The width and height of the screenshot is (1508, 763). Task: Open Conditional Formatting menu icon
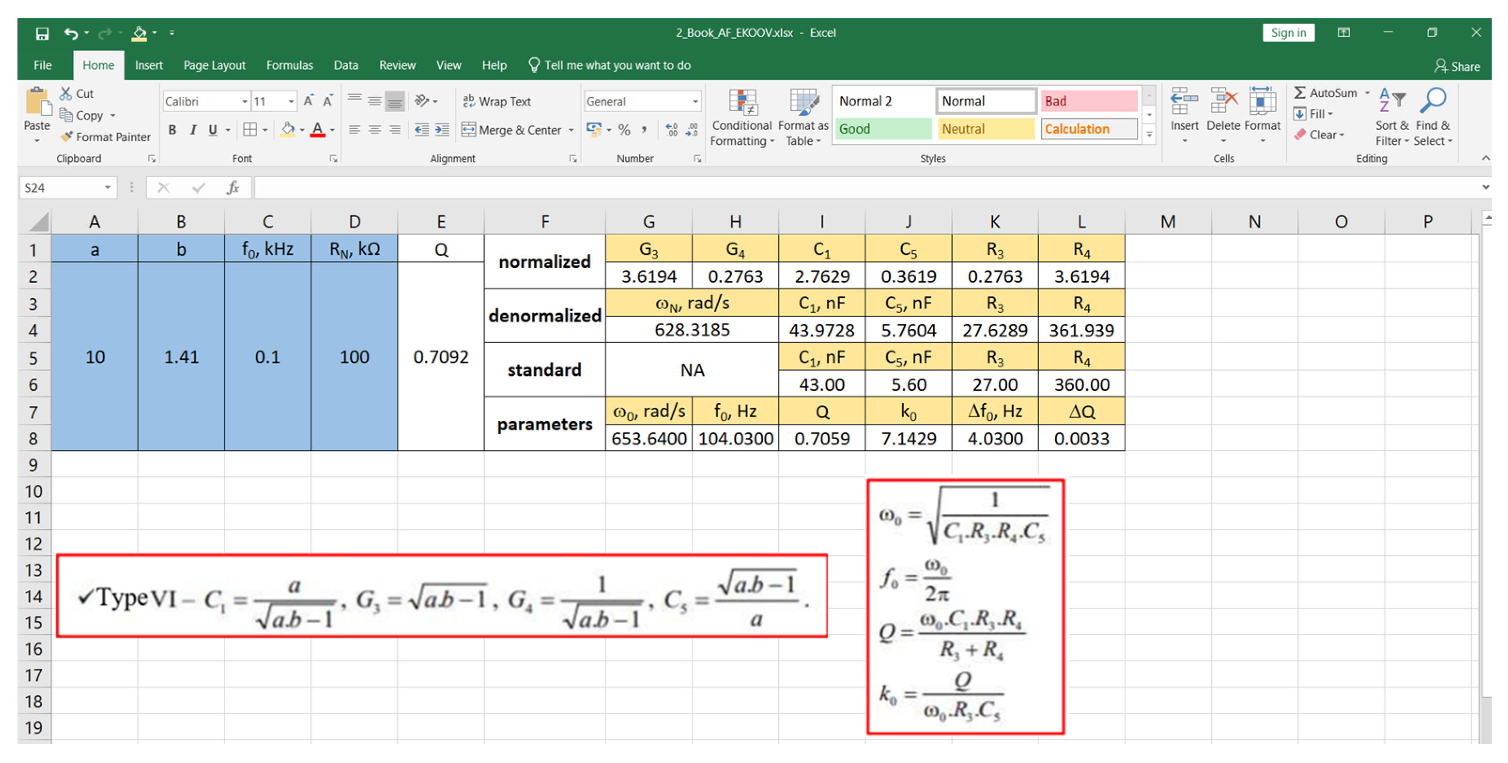pyautogui.click(x=743, y=103)
